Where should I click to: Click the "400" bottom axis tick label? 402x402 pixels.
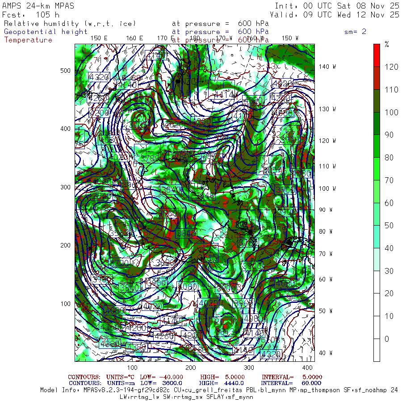coord(307,368)
